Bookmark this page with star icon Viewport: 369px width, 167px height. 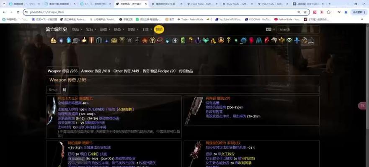tap(305, 12)
